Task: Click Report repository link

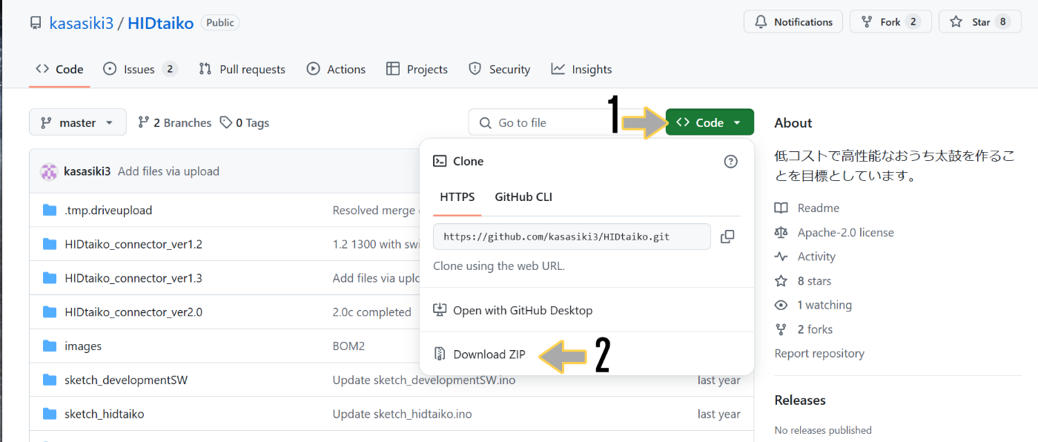Action: click(819, 353)
